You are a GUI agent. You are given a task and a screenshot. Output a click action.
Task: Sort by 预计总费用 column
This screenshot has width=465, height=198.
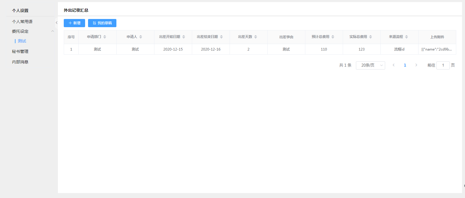(333, 37)
